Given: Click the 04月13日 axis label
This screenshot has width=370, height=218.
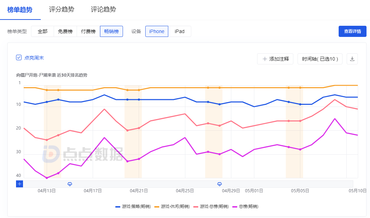Looking at the screenshot, I should point(47,190).
